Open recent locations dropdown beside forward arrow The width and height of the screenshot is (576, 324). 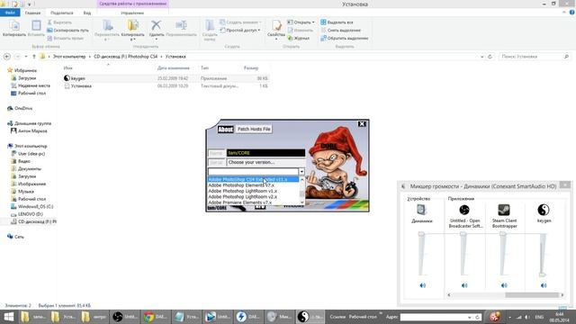coord(26,57)
